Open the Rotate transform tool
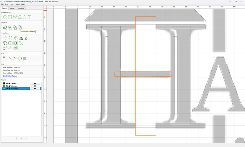 pyautogui.click(x=16, y=38)
